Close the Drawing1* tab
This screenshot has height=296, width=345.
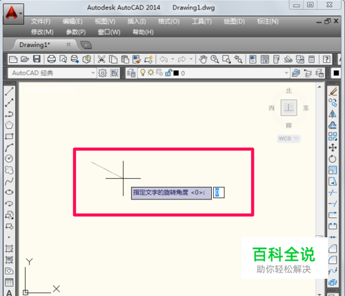click(68, 45)
